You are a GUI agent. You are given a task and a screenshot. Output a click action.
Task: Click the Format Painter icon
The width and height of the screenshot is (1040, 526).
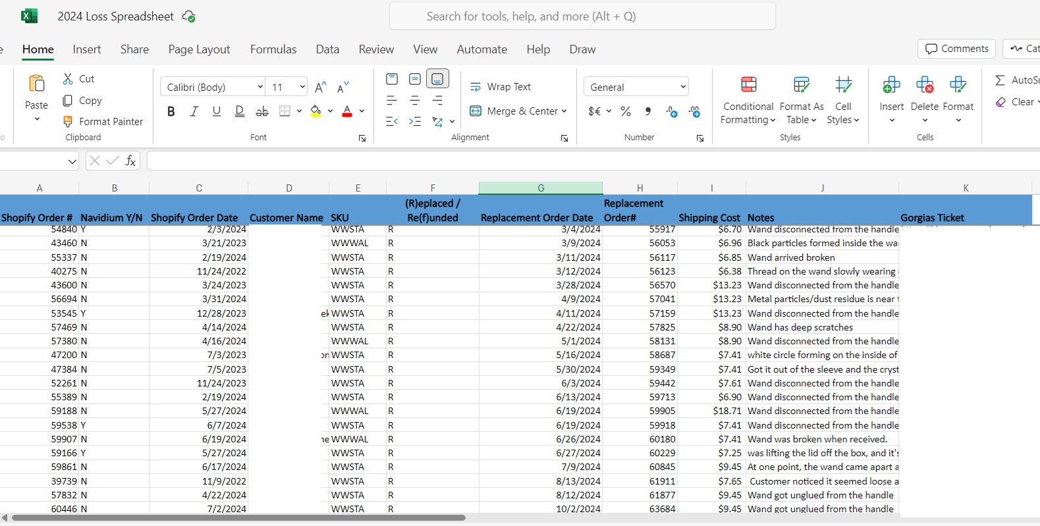tap(68, 122)
